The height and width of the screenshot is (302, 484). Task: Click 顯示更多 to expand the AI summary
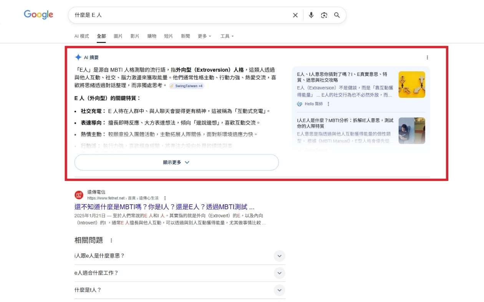176,162
